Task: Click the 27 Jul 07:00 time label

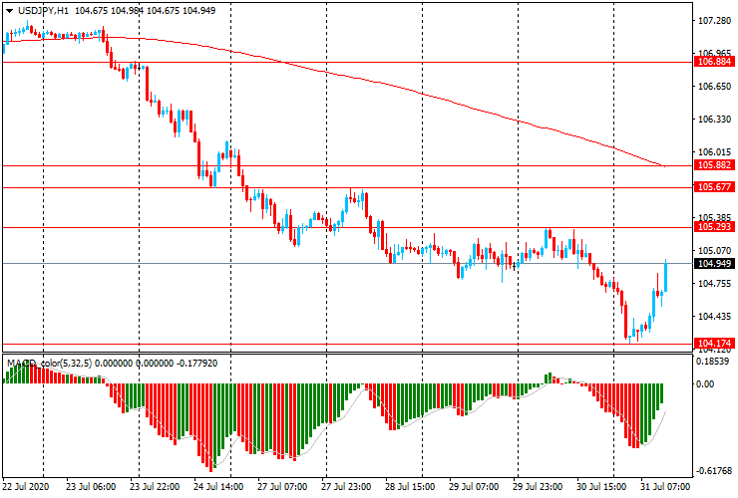Action: [x=282, y=486]
